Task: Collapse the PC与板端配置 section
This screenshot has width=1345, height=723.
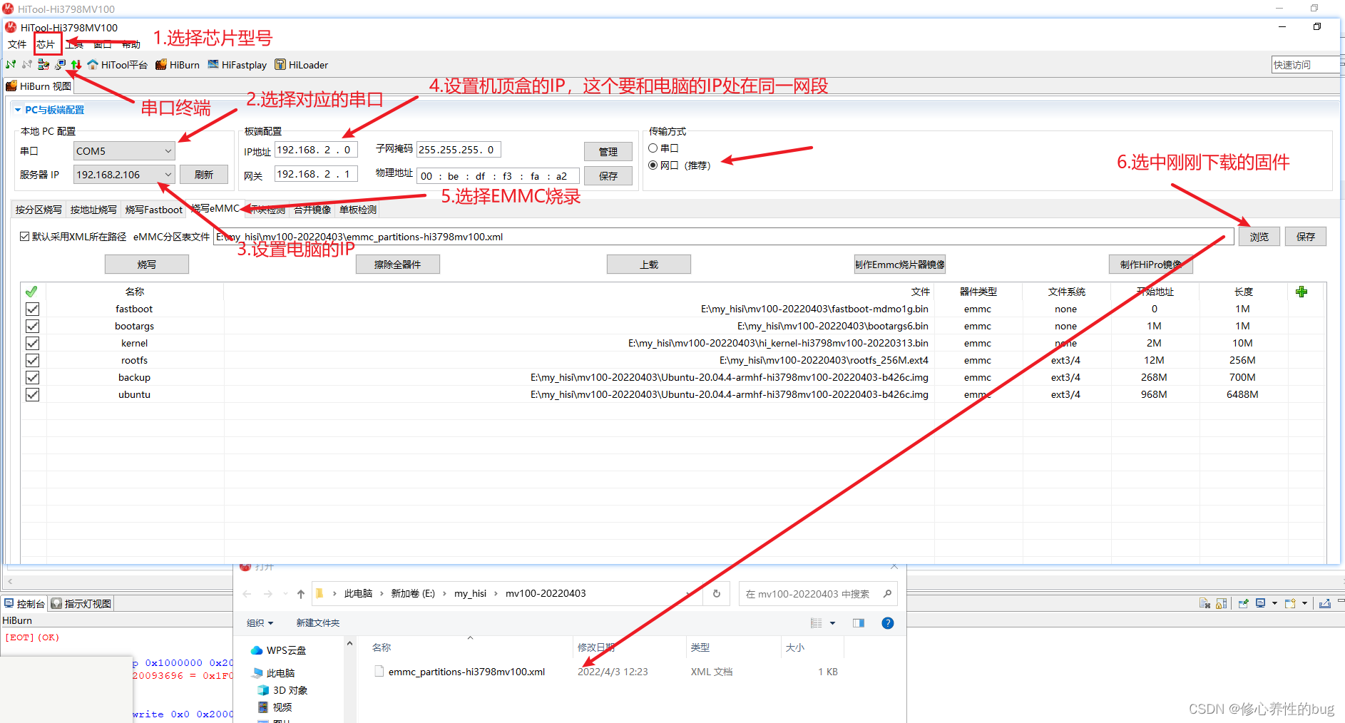Action: (18, 110)
